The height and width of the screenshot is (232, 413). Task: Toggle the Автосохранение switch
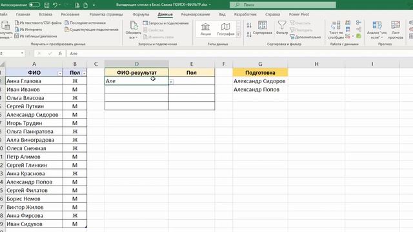pos(34,5)
